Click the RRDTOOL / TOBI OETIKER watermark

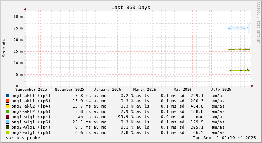[x=258, y=23]
